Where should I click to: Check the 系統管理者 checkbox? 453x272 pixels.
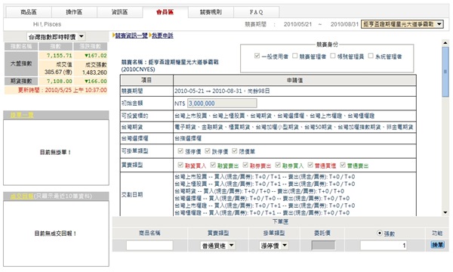pyautogui.click(x=371, y=56)
